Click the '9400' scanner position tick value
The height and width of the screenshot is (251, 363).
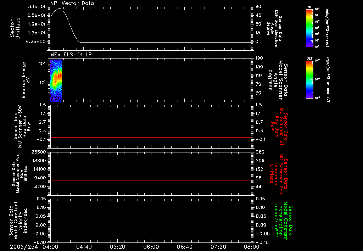tap(40, 178)
